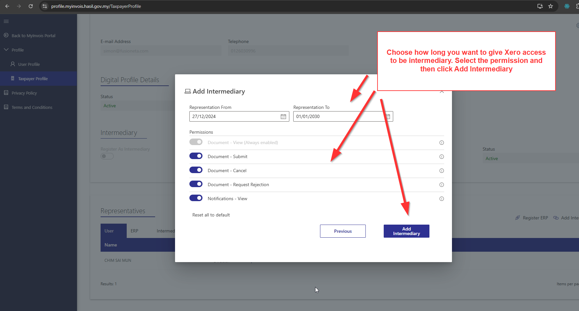Click the Representation To date field
The height and width of the screenshot is (311, 579).
(338, 117)
